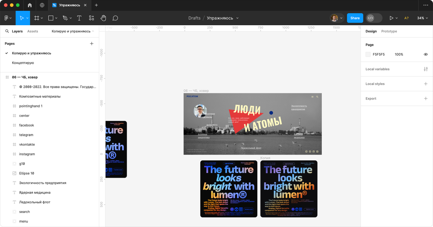Open the Community globe icon

[42, 5]
